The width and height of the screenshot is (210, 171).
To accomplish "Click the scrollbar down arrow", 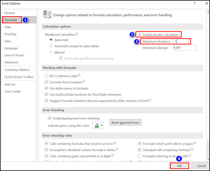I will tap(208, 159).
